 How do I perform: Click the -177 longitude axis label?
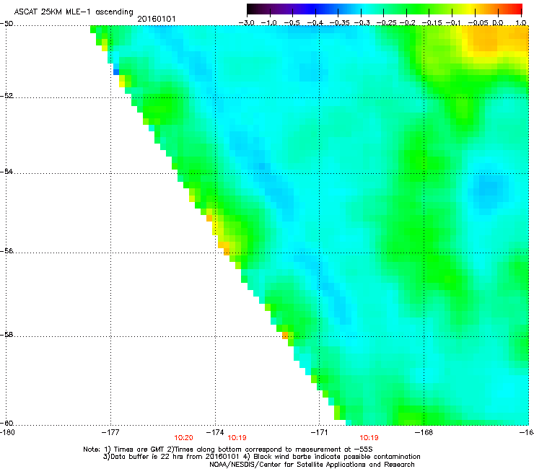[x=110, y=432]
